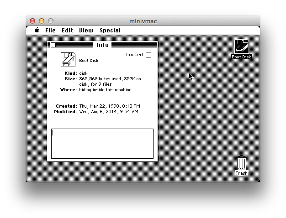Select the Boot Disk desktop icon

[242, 47]
